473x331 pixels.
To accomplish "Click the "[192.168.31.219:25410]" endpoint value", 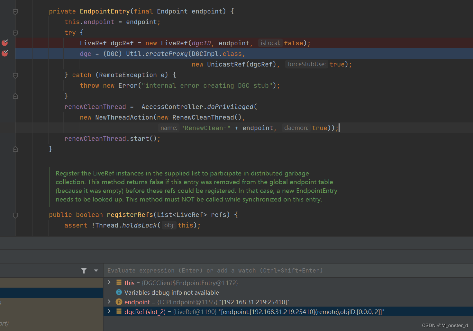I will point(254,302).
